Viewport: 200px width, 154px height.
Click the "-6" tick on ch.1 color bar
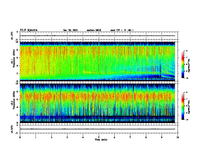[x=186, y=51]
